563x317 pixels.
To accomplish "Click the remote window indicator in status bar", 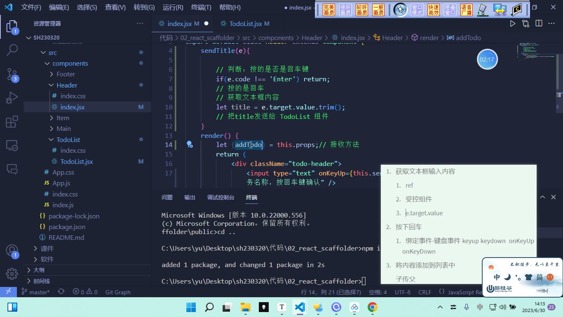I will pyautogui.click(x=8, y=292).
